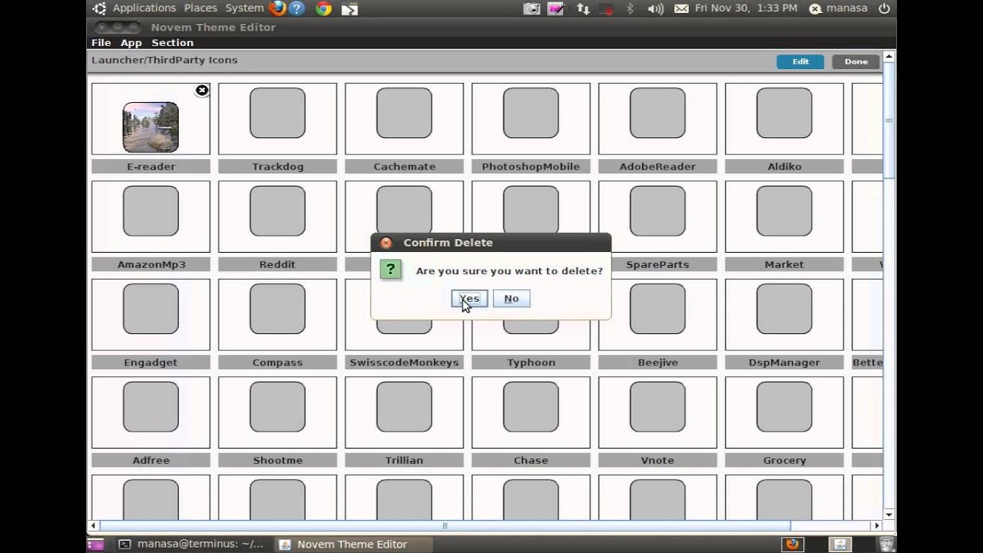Viewport: 983px width, 553px height.
Task: Click the vertical scrollbar down arrow
Action: tap(889, 515)
